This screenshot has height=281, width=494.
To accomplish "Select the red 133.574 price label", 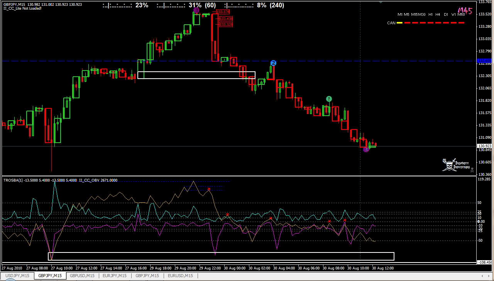I will pyautogui.click(x=223, y=12).
